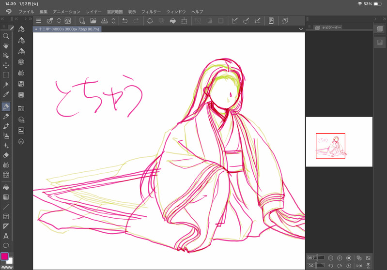Image resolution: width=387 pixels, height=270 pixels.
Task: Flip the canvas vertically in Navigator
Action: (368, 266)
